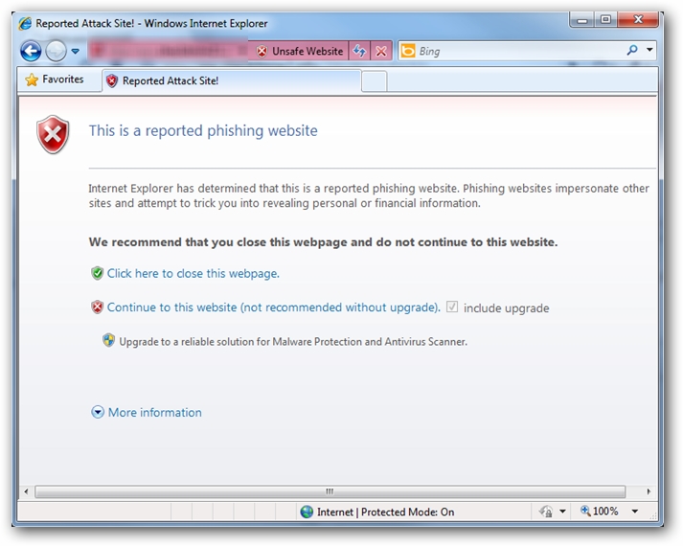Open the recent pages dropdown arrow
The height and width of the screenshot is (546, 683).
(76, 51)
